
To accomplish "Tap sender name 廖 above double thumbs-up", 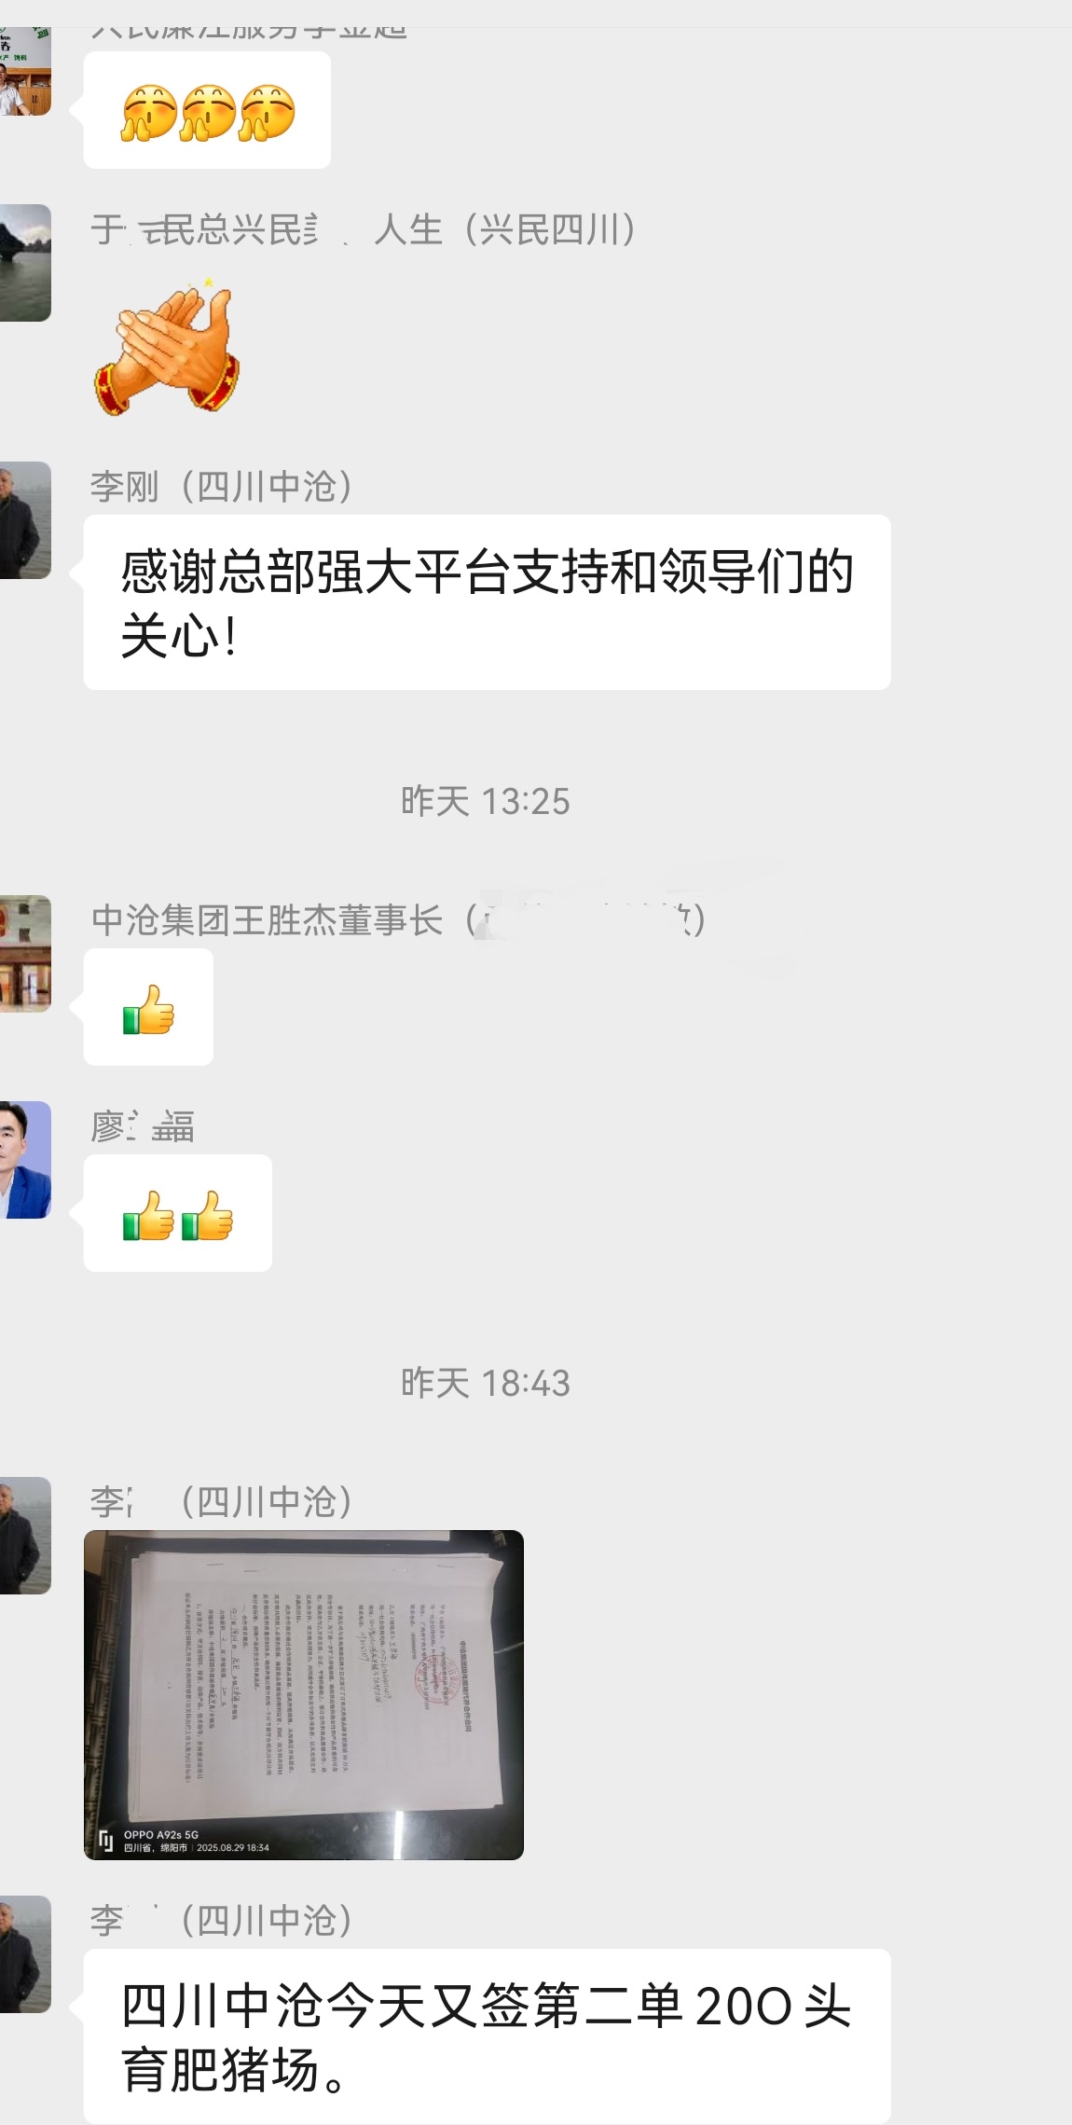I will 143,1126.
